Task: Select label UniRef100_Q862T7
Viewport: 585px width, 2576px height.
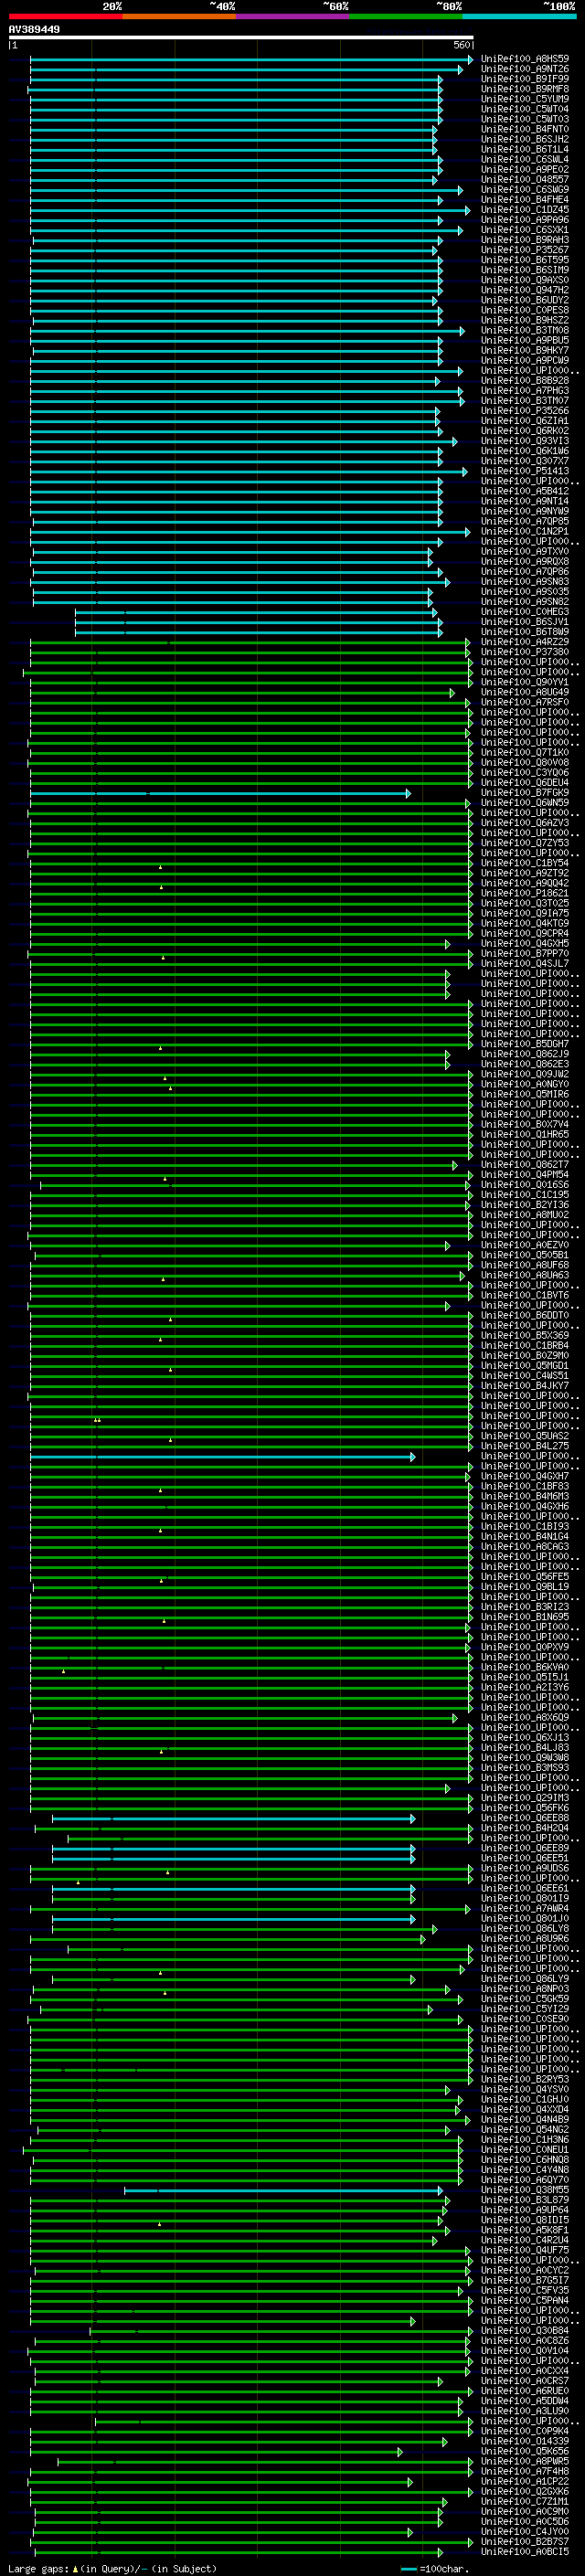Action: tap(525, 1164)
